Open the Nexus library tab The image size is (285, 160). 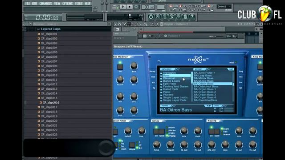(x=152, y=71)
